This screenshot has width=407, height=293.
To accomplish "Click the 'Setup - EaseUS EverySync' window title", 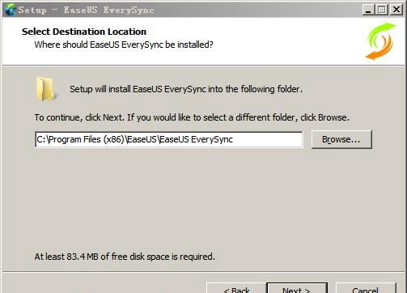I will point(86,10).
